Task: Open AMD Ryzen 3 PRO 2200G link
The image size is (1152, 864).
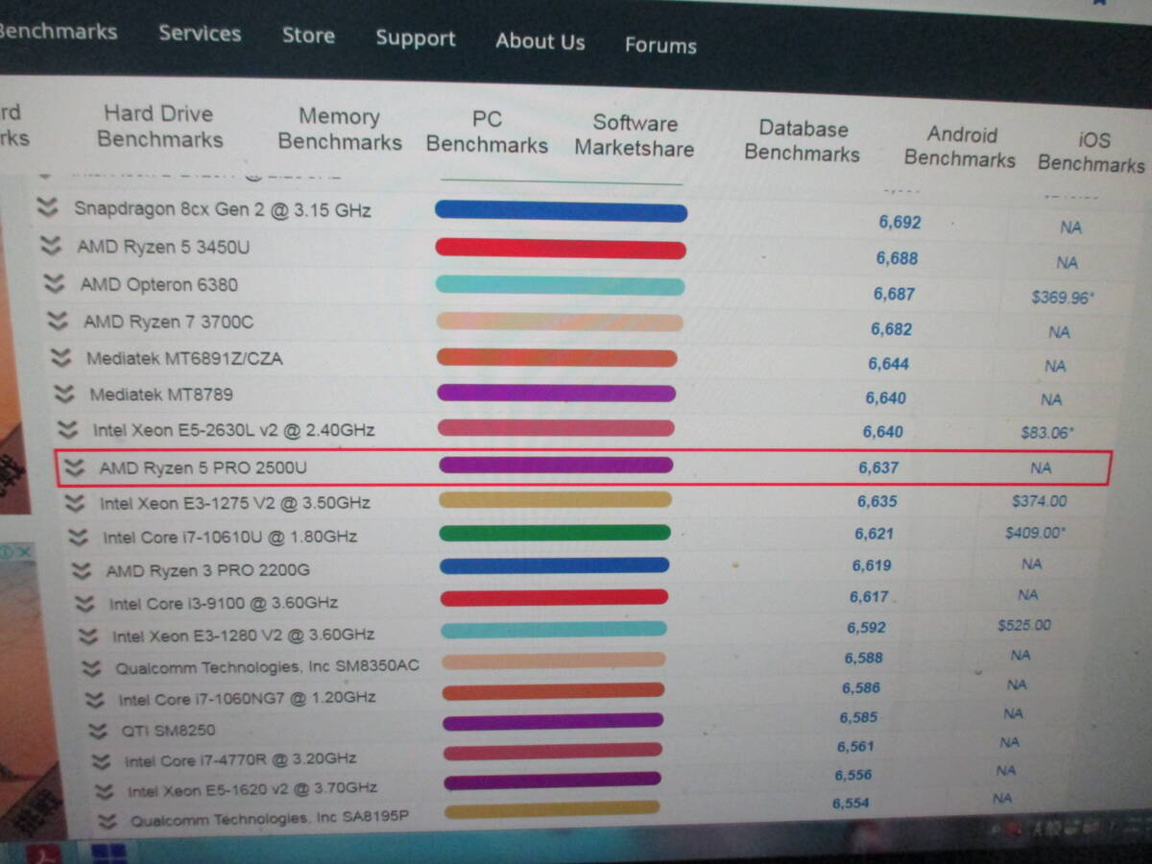Action: tap(208, 570)
